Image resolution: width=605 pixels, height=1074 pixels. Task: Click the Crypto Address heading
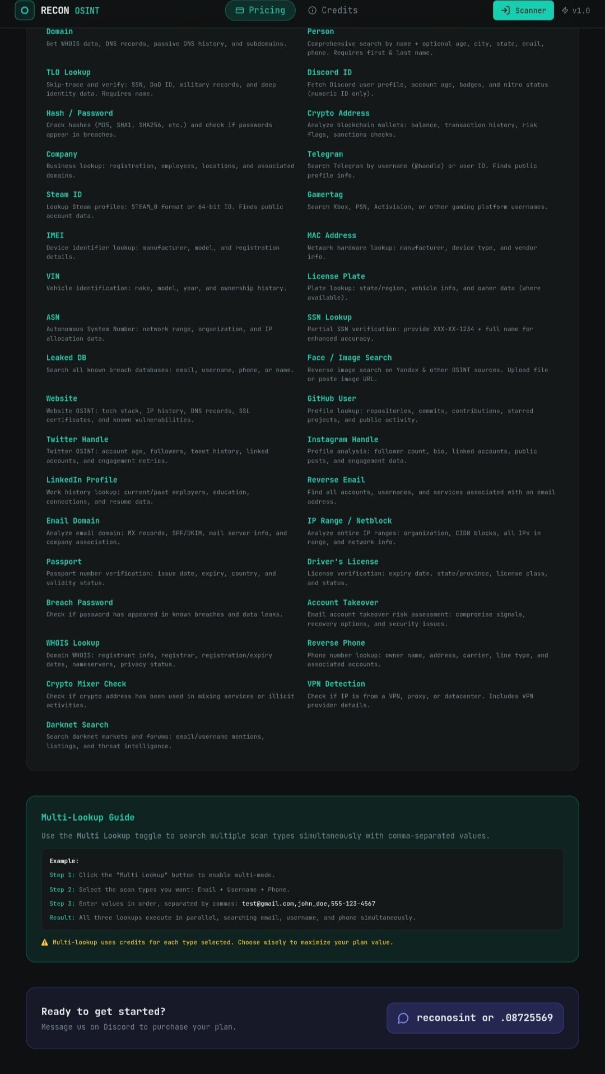pos(338,113)
